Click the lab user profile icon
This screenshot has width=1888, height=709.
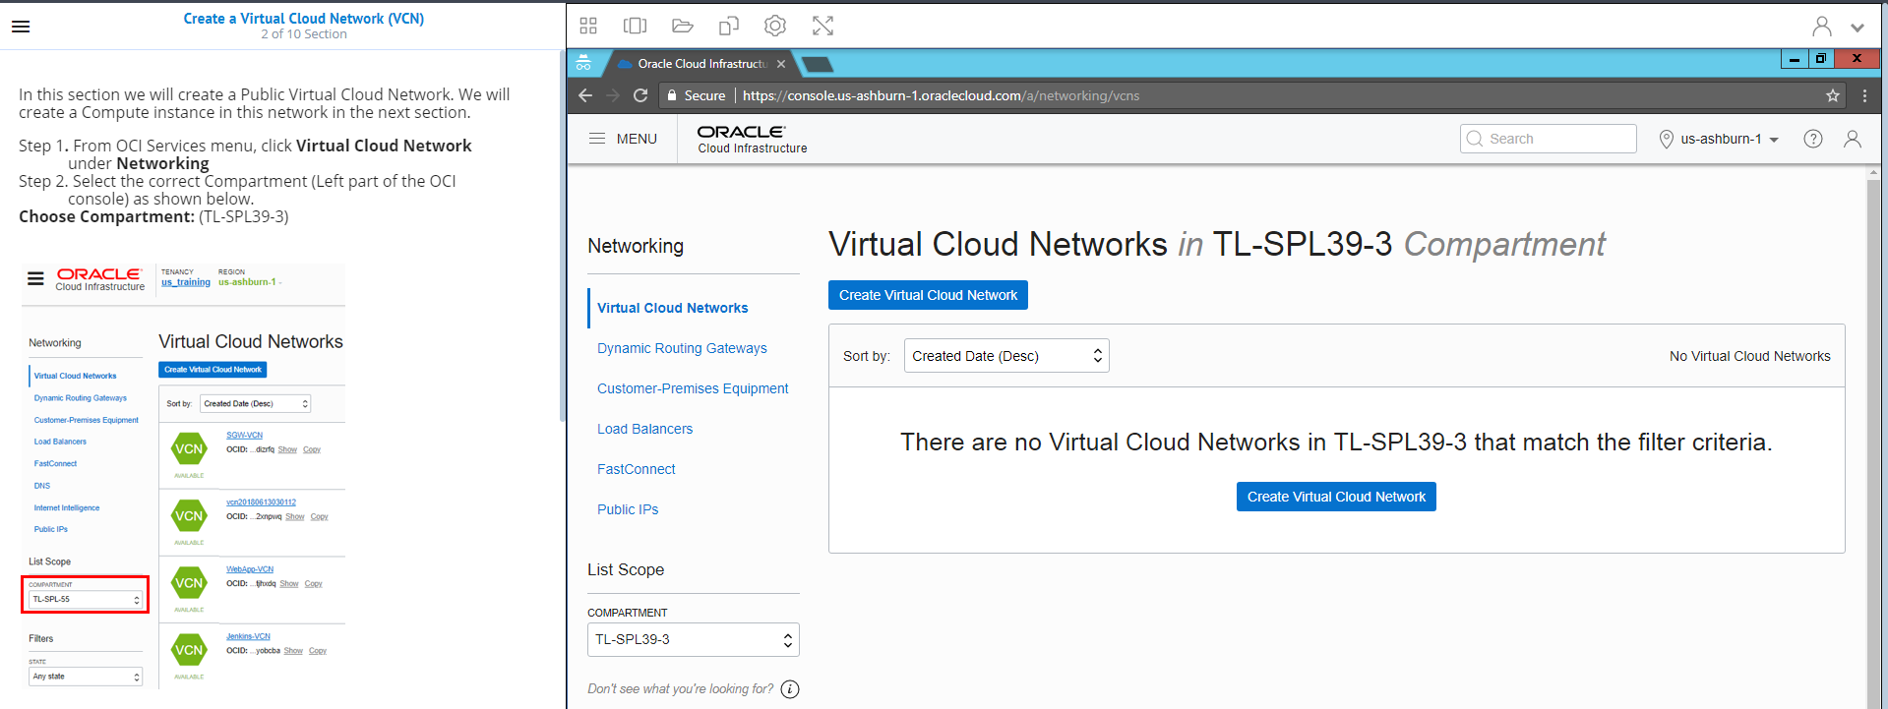point(1822,27)
